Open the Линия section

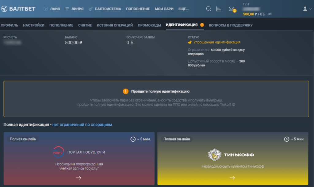coord(77,9)
